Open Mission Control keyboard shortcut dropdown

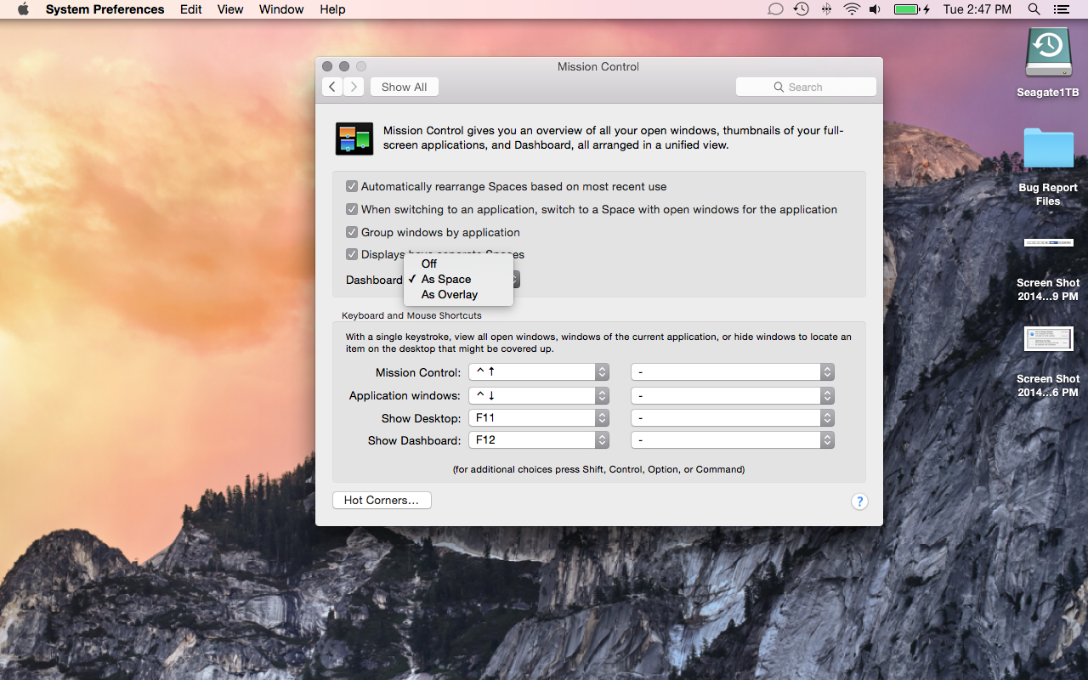[x=540, y=372]
